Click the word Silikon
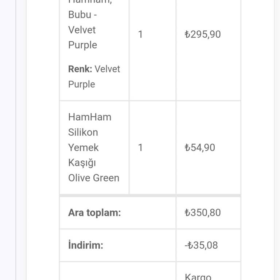This screenshot has width=280, height=280. click(x=83, y=132)
